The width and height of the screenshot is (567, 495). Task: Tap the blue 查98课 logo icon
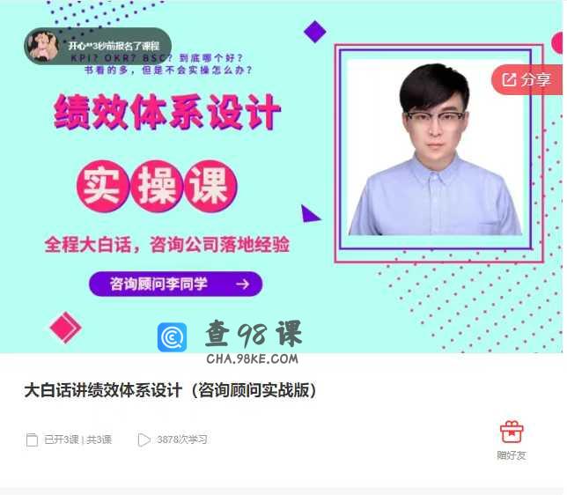[x=173, y=337]
